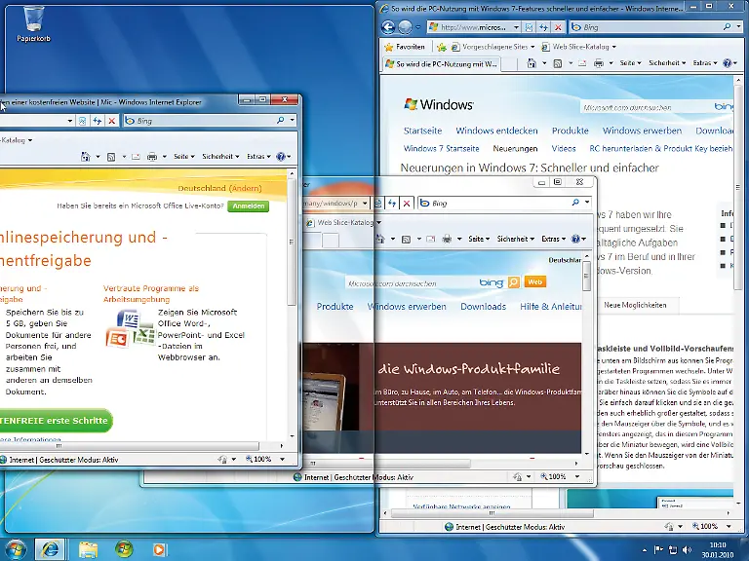
Task: Click the print icon in the left Office Live window
Action: 151,156
